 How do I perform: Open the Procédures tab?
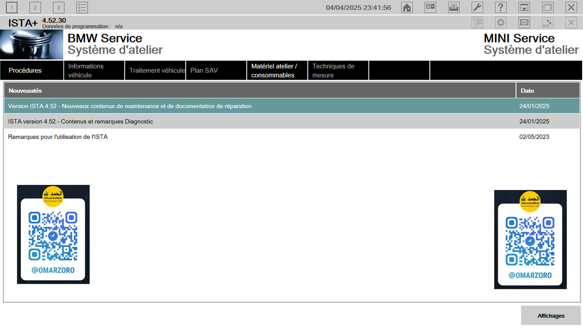(x=32, y=71)
